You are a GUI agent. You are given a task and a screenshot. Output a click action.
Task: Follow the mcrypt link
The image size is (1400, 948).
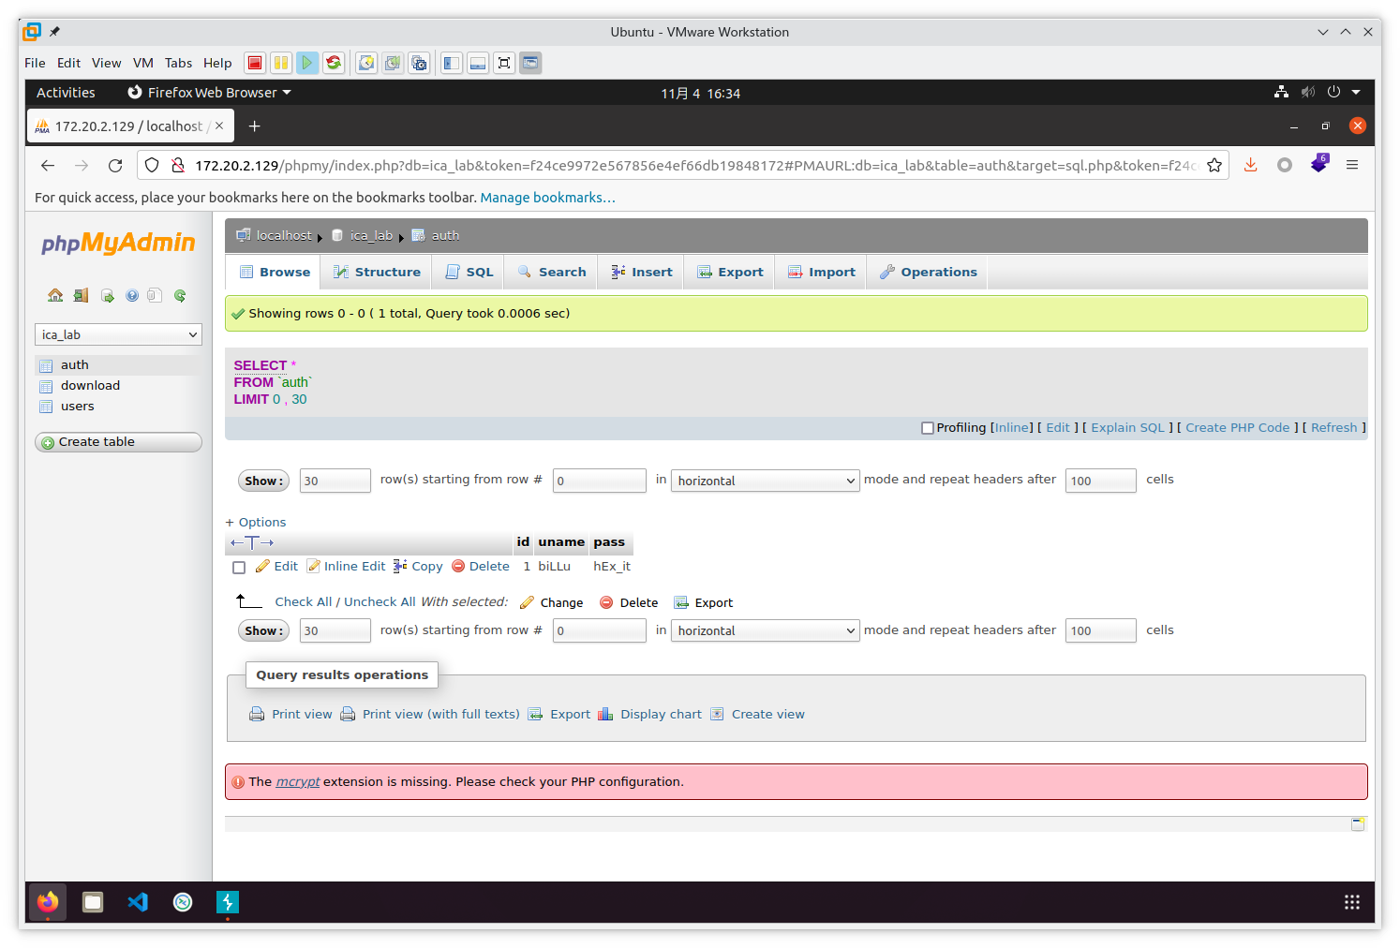pos(298,781)
